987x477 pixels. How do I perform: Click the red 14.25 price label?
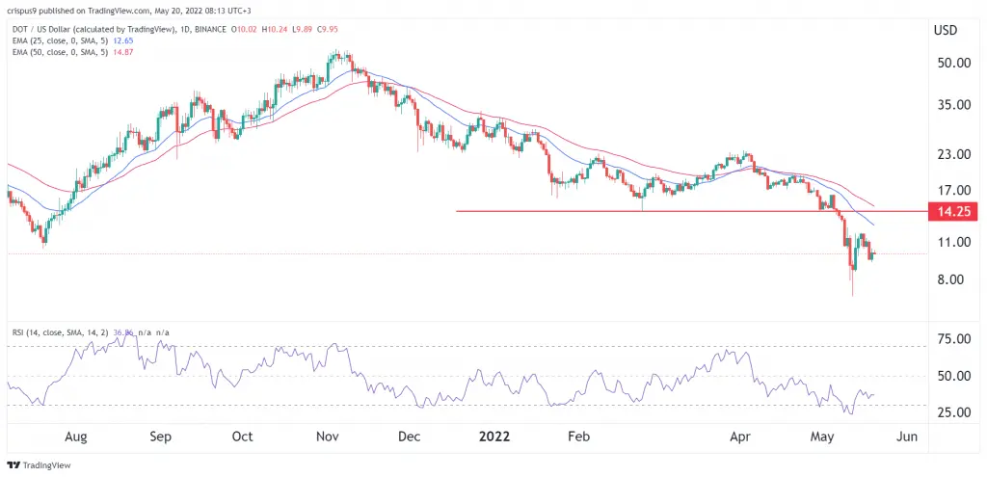(x=953, y=212)
